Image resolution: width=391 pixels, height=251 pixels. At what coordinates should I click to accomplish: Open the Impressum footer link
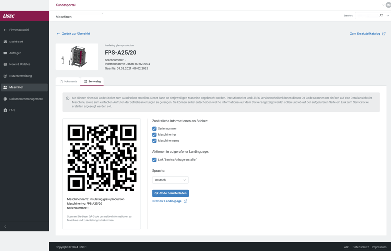click(x=379, y=247)
